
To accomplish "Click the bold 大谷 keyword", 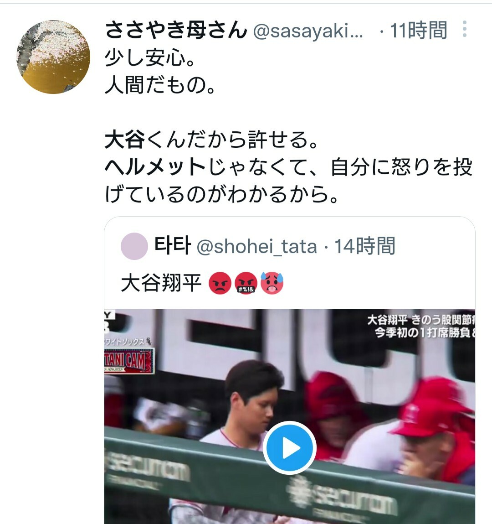I will point(125,140).
